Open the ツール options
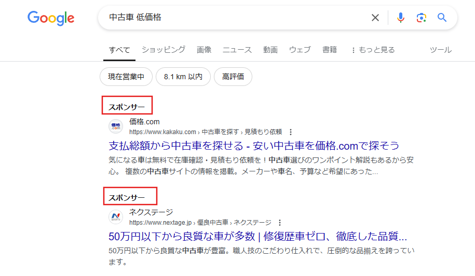The image size is (475, 276). point(440,50)
